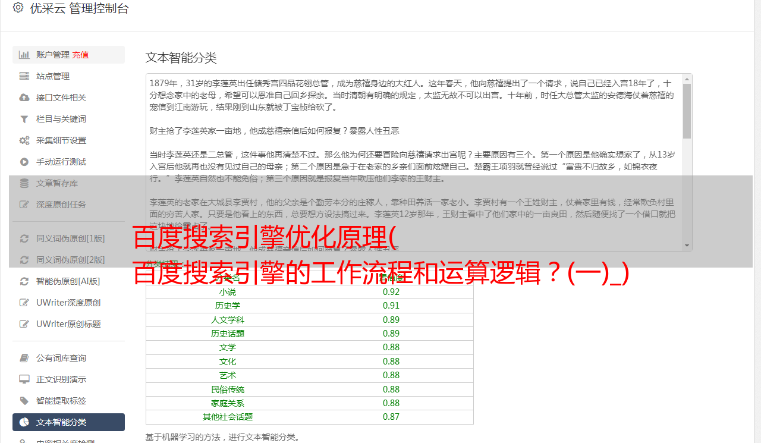This screenshot has width=761, height=443.
Task: Click the book icon for 公有词库查询
Action: tap(24, 358)
